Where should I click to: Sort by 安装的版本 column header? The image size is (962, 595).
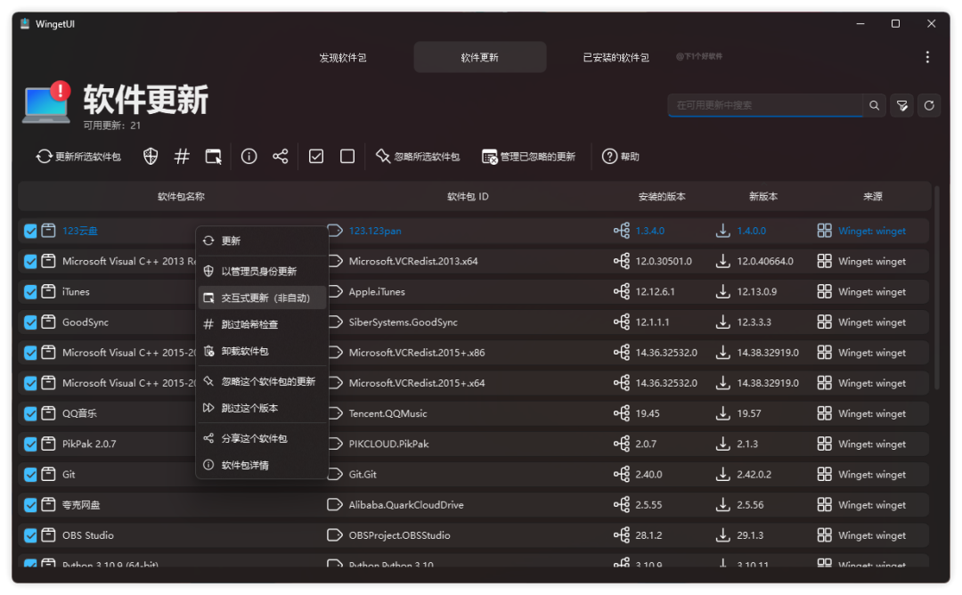(661, 196)
